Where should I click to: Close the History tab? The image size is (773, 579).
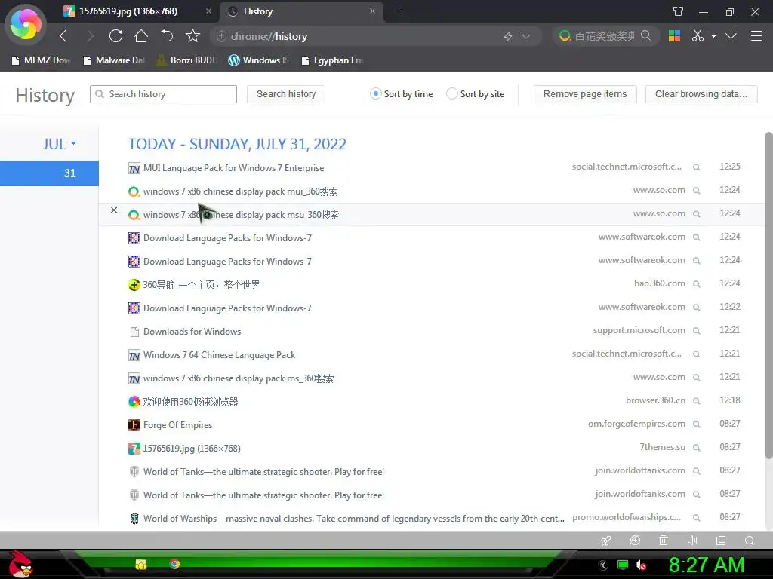pos(372,11)
